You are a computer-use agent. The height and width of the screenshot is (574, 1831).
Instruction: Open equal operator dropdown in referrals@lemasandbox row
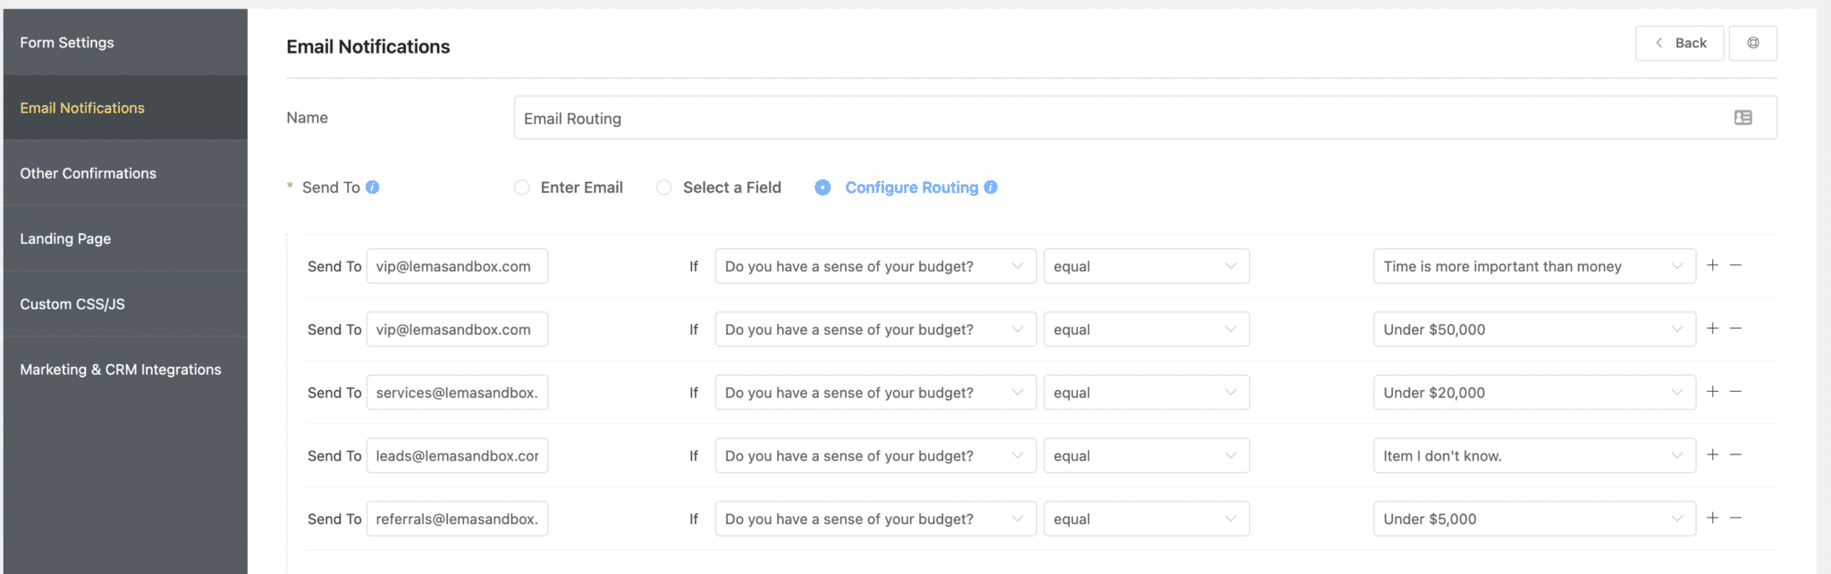pos(1146,520)
